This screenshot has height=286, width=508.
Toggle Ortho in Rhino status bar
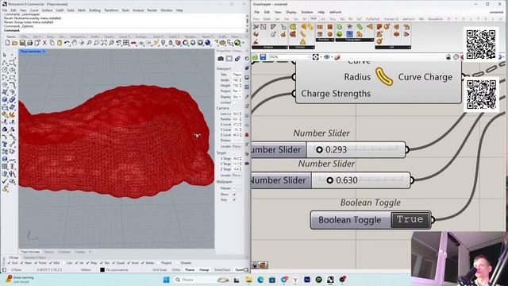tap(176, 270)
